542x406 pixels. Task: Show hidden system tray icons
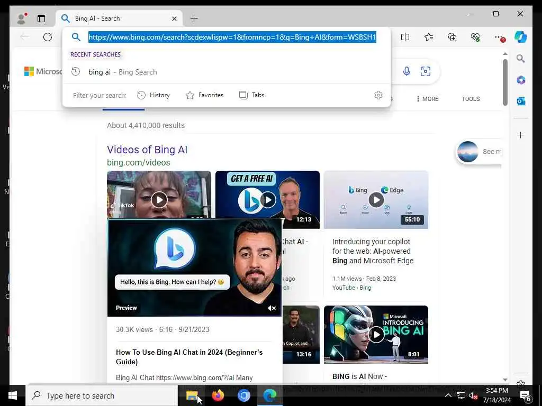pos(448,395)
